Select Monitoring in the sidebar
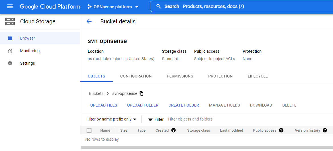The width and height of the screenshot is (333, 151). coord(40,51)
